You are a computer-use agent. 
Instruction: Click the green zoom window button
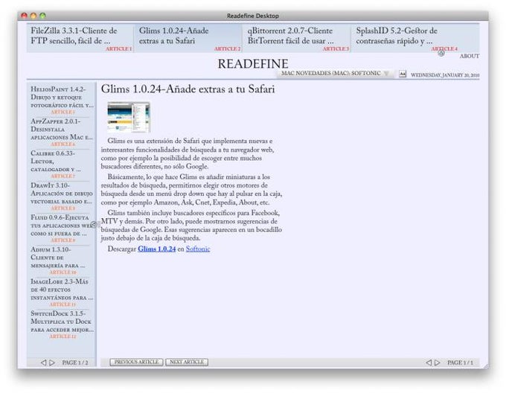pos(42,16)
